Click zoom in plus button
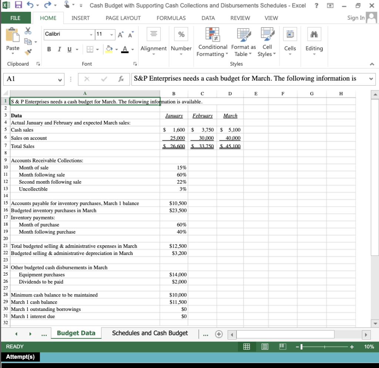The image size is (379, 368). (x=352, y=347)
